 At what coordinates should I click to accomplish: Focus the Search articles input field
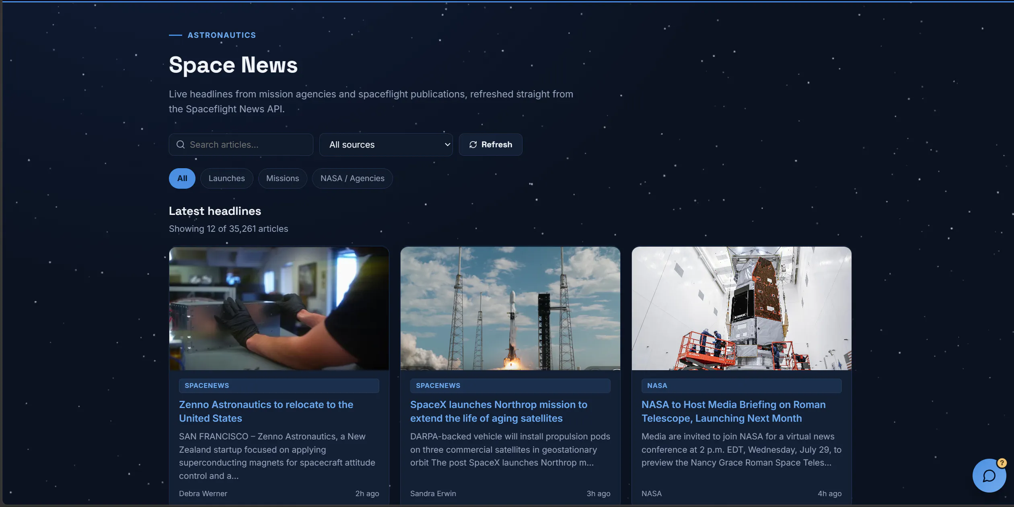[x=241, y=144]
